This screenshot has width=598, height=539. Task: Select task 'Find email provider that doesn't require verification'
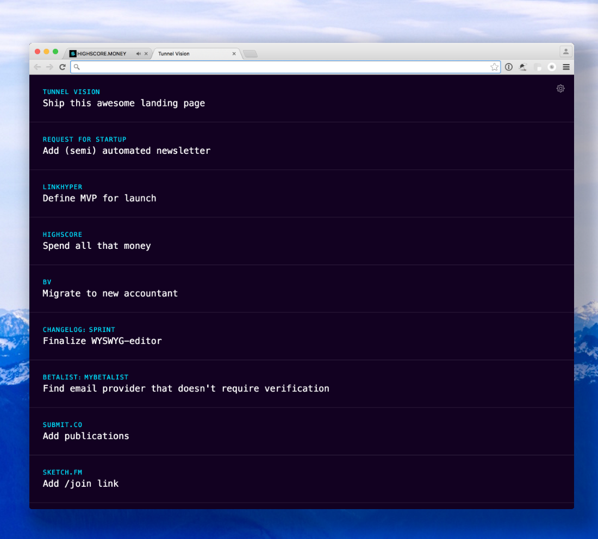(x=186, y=388)
